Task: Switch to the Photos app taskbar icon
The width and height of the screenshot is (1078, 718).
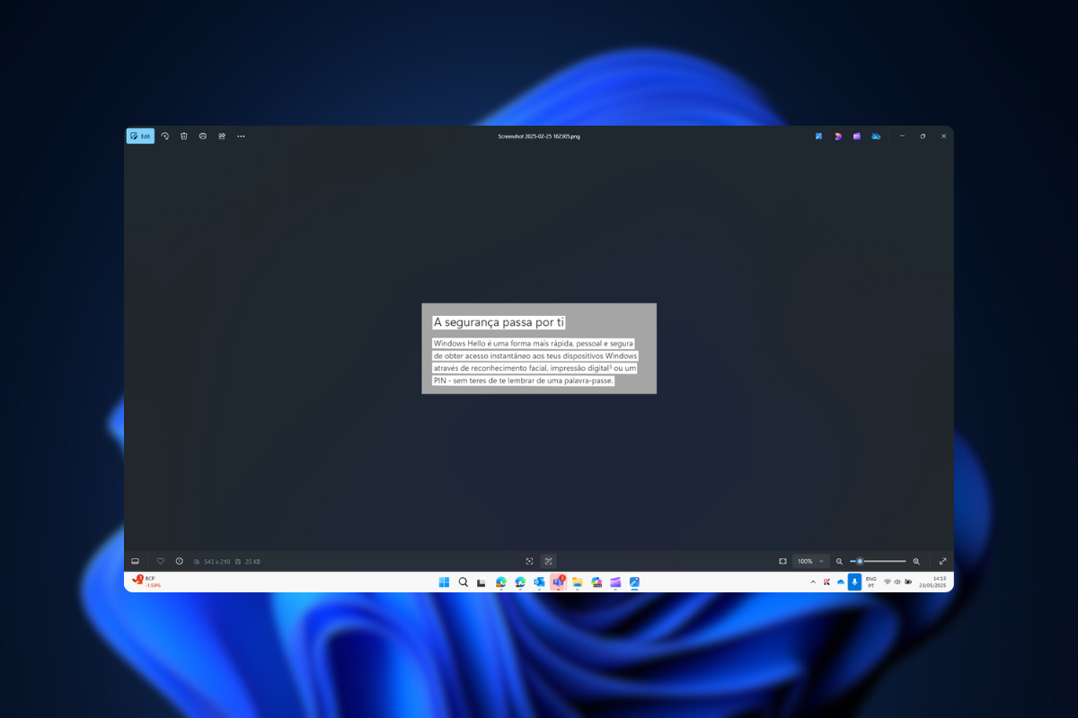Action: [634, 582]
